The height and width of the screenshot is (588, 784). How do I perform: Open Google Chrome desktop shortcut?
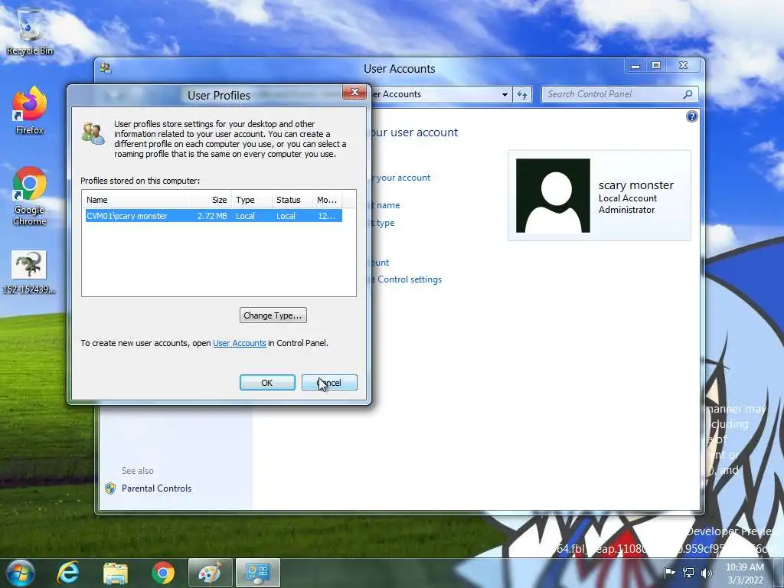(x=30, y=196)
